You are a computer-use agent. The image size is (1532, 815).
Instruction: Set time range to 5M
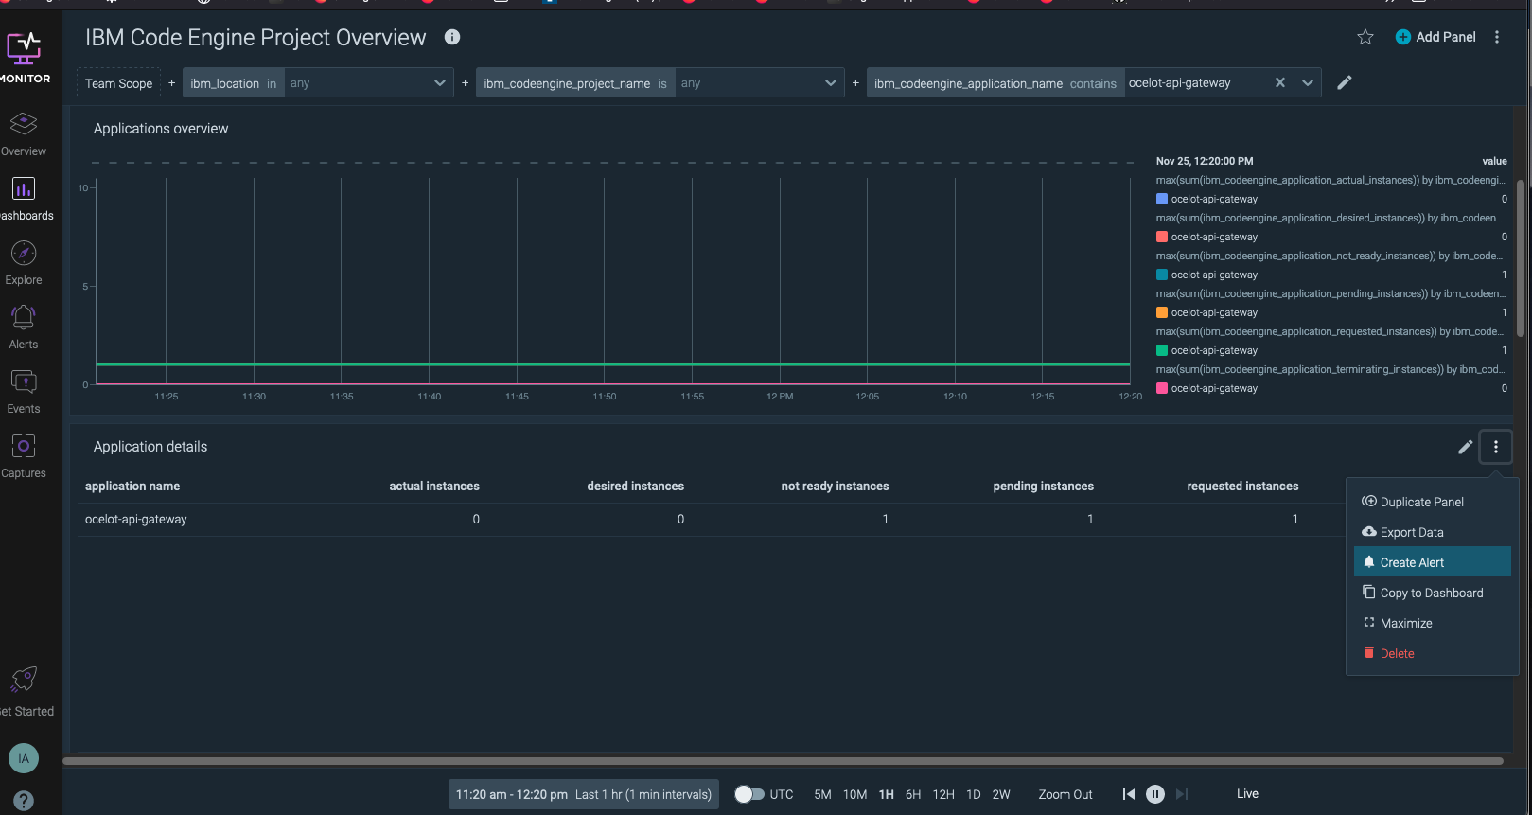pyautogui.click(x=822, y=794)
